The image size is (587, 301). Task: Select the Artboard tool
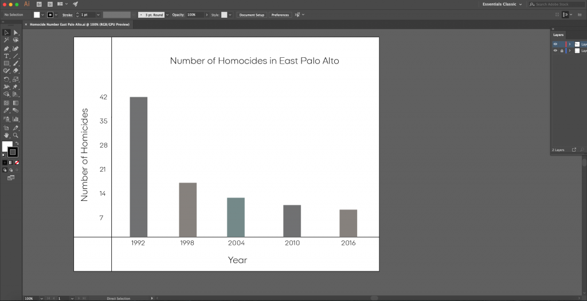(6, 128)
